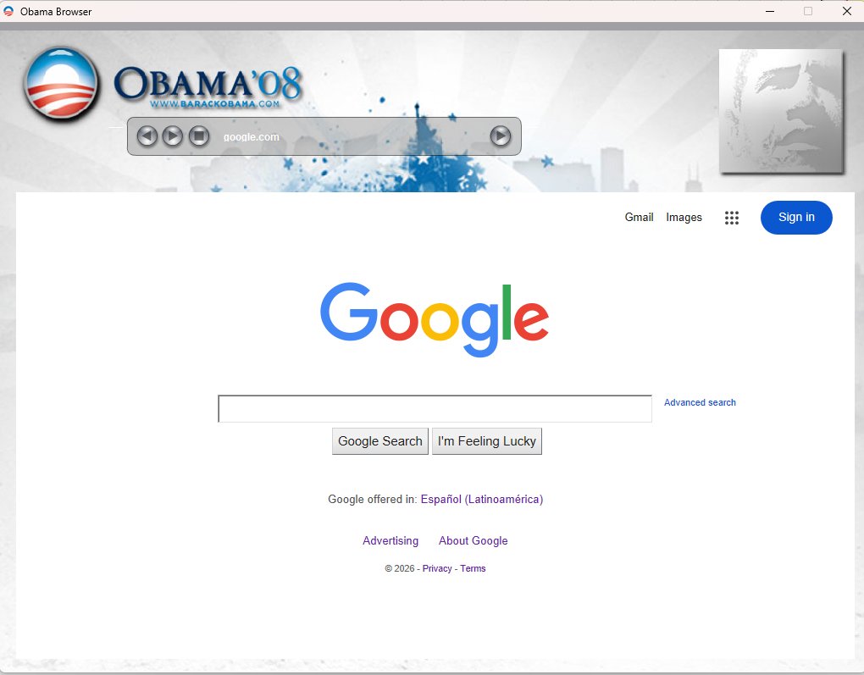Click the Obama portrait thumbnail

click(x=781, y=111)
